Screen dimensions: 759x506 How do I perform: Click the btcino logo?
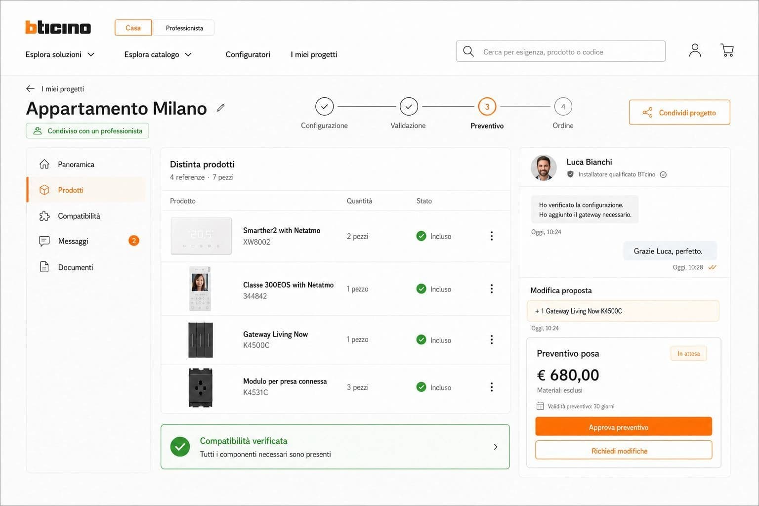[x=58, y=27]
